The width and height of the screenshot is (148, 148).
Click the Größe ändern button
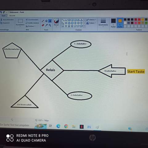32,23
